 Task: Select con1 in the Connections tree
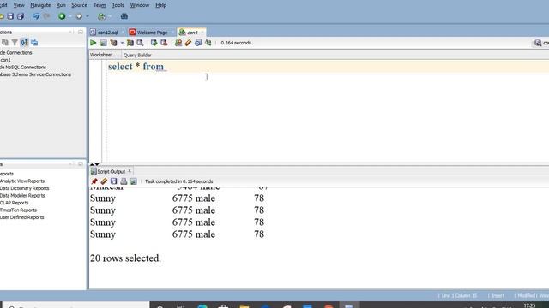(x=5, y=60)
